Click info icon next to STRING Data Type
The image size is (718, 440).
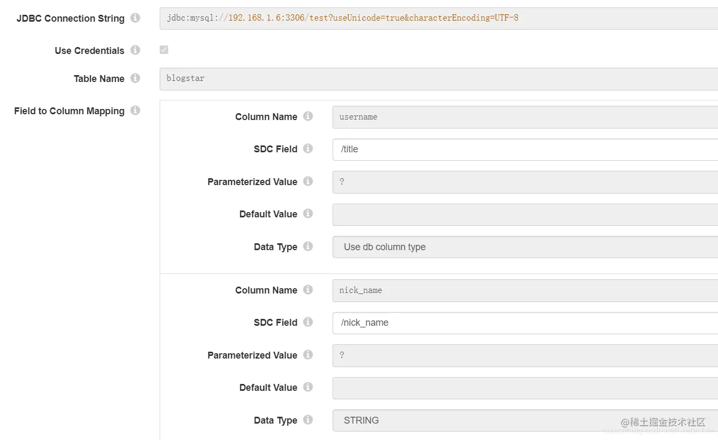tap(308, 420)
